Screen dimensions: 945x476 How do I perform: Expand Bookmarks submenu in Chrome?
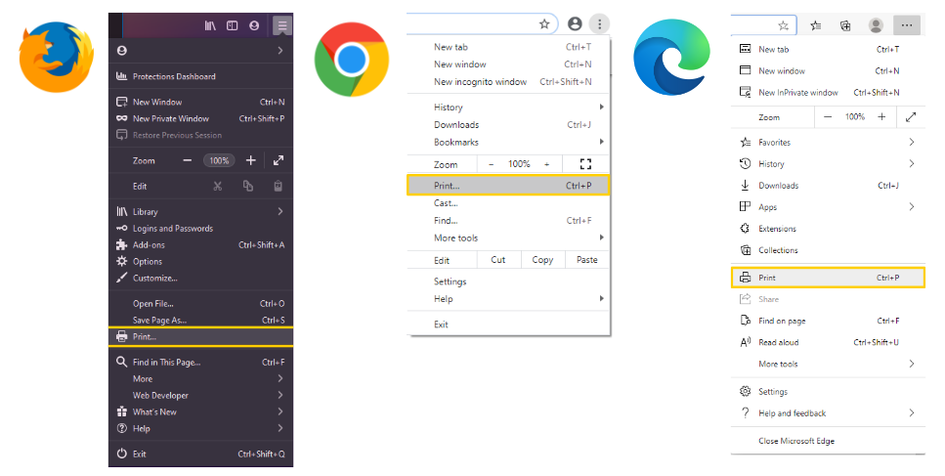(509, 142)
